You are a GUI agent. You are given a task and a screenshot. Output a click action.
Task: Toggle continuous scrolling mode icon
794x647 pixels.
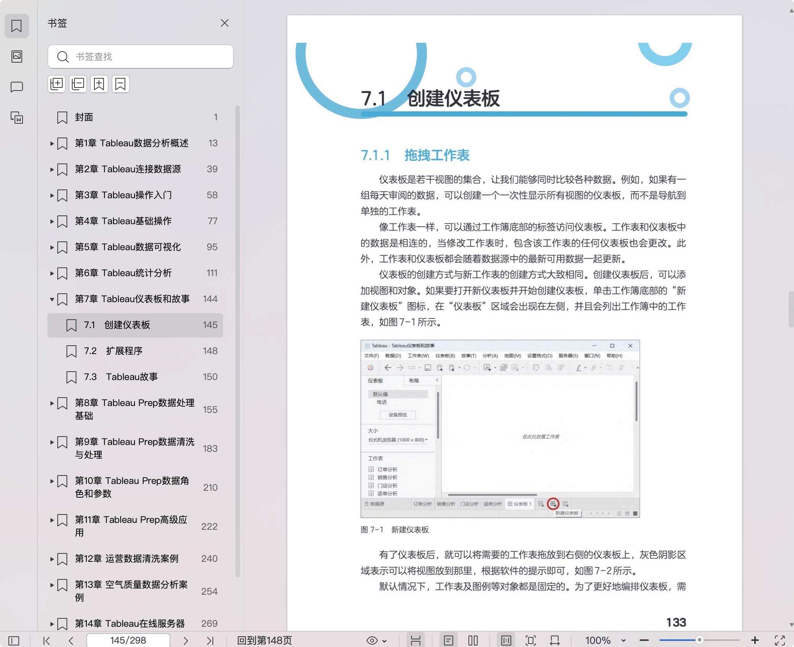click(x=416, y=641)
